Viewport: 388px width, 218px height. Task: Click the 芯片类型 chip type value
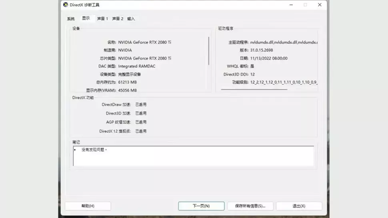click(x=144, y=58)
